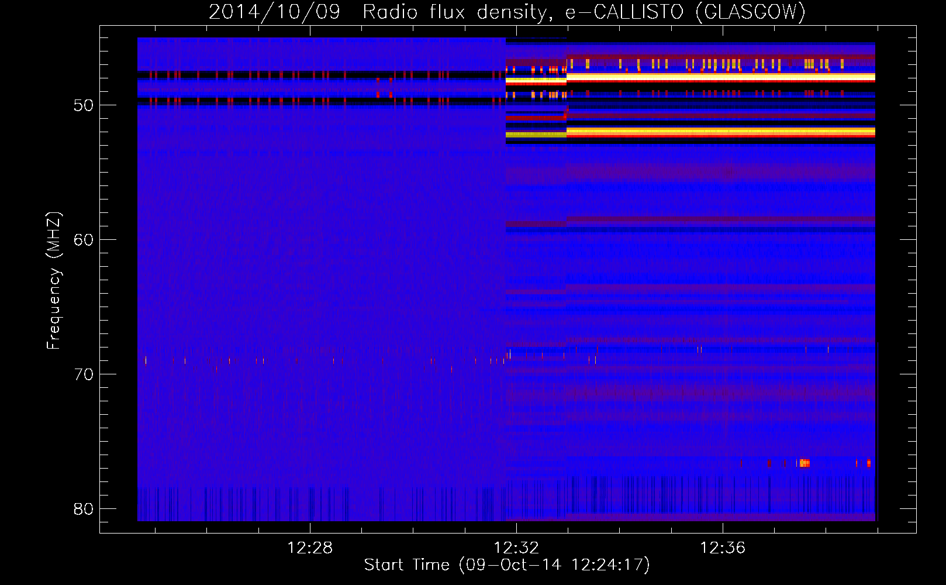Image resolution: width=946 pixels, height=585 pixels.
Task: Click the '12:28' time tick label
Action: coord(310,548)
